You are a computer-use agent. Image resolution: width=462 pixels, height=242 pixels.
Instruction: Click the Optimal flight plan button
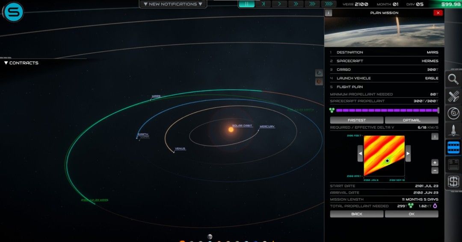(412, 120)
